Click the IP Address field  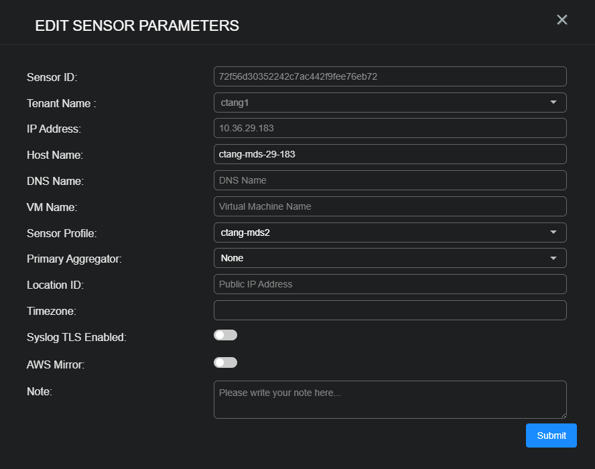[390, 128]
